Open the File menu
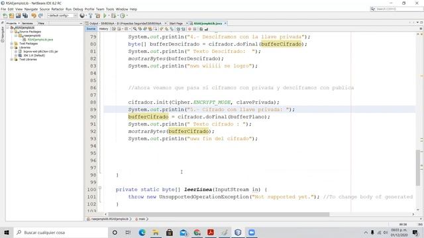The height and width of the screenshot is (238, 424). pos(3,9)
